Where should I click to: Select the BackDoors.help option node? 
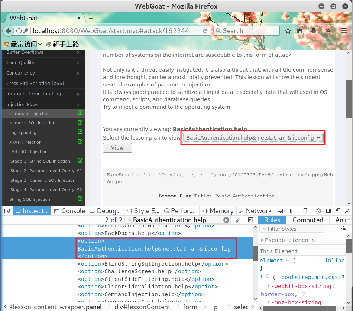pos(129,233)
